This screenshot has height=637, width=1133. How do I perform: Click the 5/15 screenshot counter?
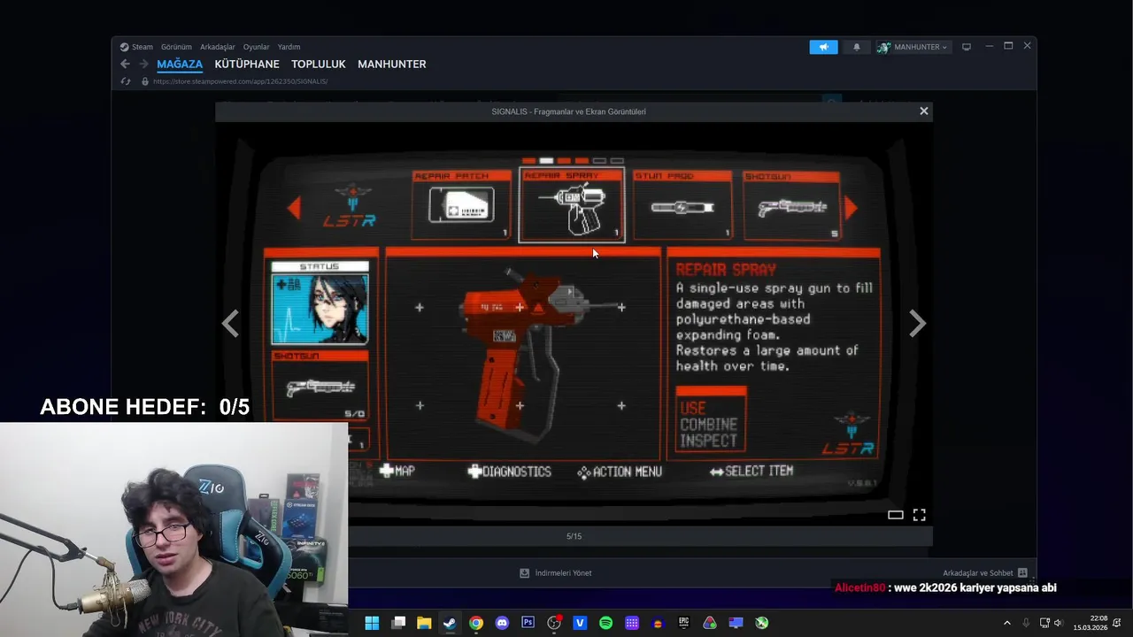(x=574, y=536)
